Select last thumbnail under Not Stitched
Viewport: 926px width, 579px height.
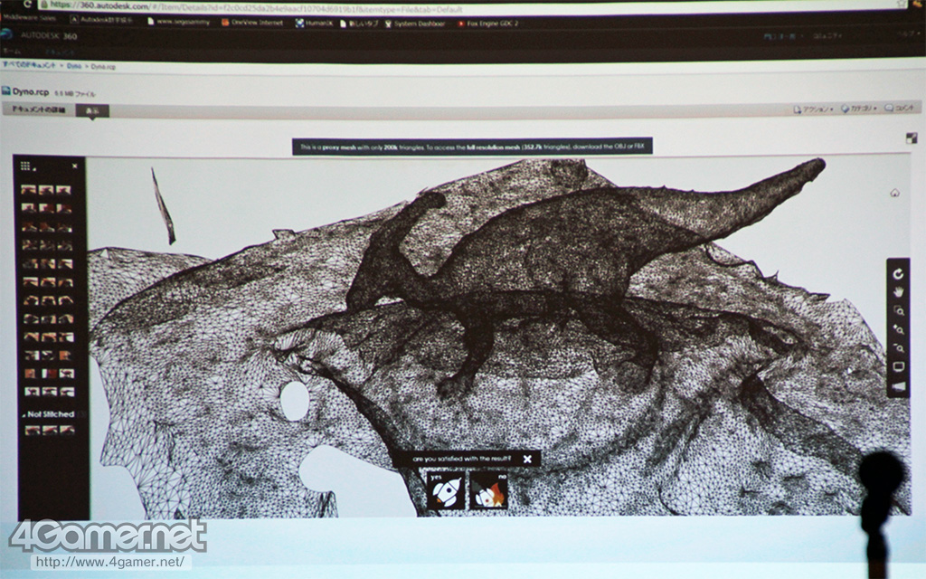(67, 430)
